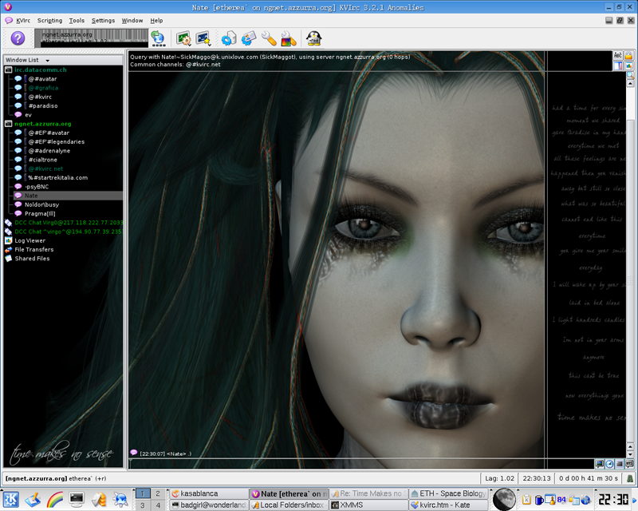Screen dimensions: 638x511
Task: Select the @#avatar channel under irc.datacomm.ch
Action: [x=42, y=79]
